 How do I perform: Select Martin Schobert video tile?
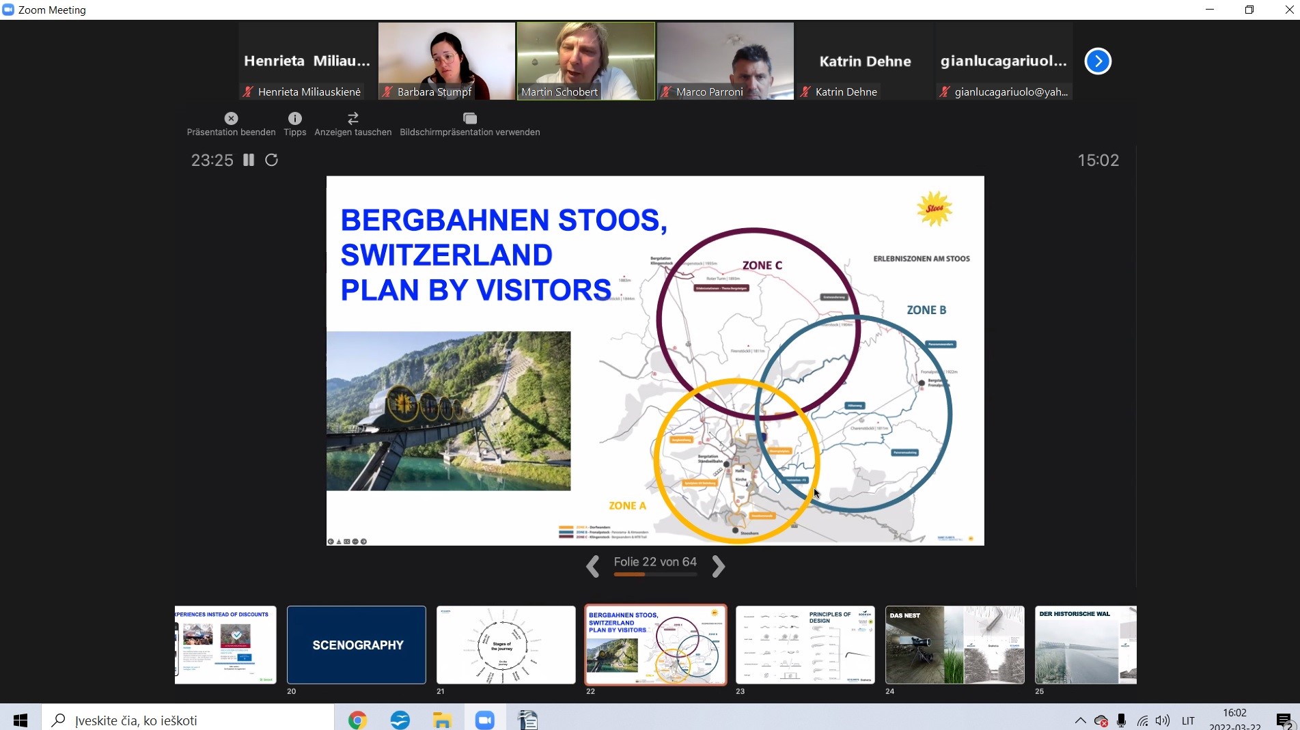point(586,61)
